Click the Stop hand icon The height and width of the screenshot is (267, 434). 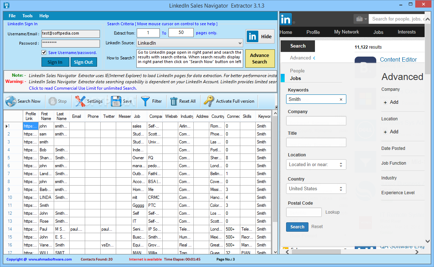point(53,101)
